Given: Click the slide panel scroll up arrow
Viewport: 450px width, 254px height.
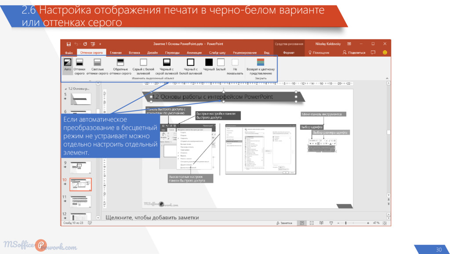Looking at the screenshot, I should tap(98, 83).
